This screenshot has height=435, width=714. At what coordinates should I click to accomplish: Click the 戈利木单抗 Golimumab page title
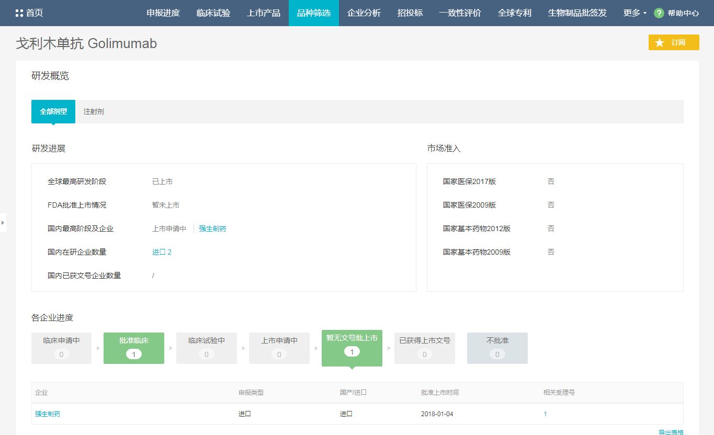[x=86, y=43]
